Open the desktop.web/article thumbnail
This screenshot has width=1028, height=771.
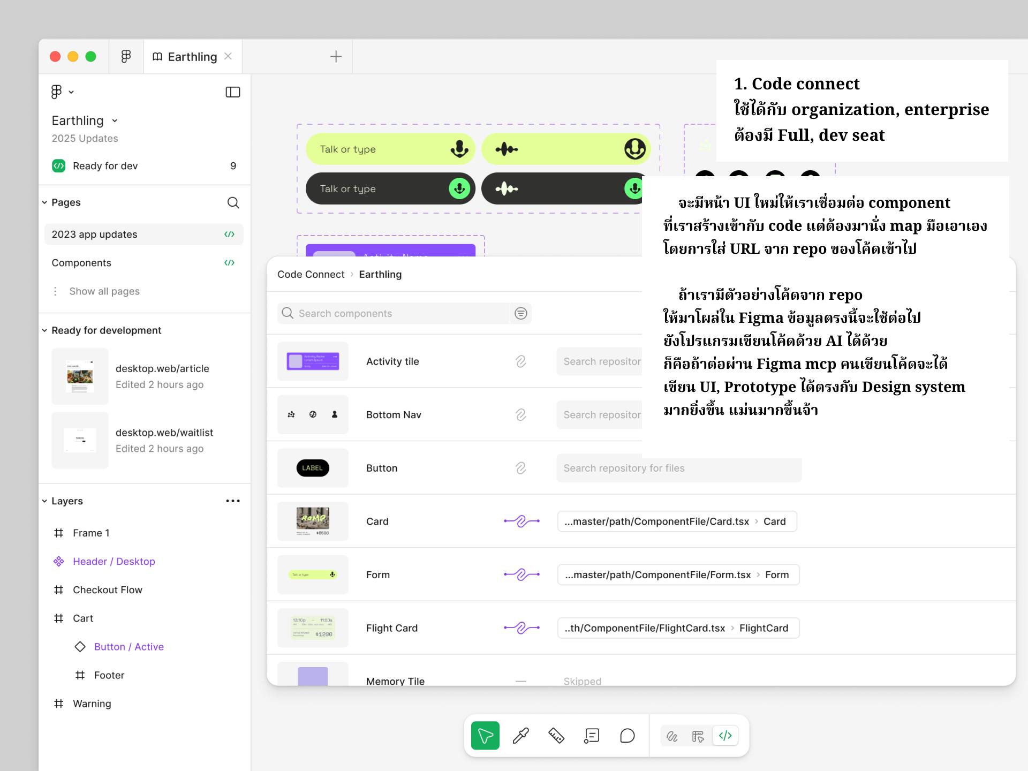click(x=80, y=376)
